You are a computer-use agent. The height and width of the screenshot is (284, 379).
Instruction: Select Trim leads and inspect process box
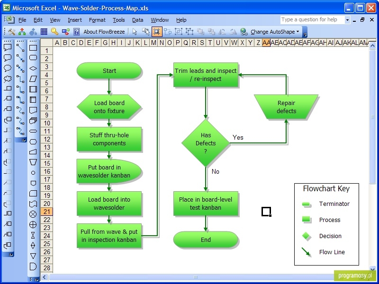206,75
